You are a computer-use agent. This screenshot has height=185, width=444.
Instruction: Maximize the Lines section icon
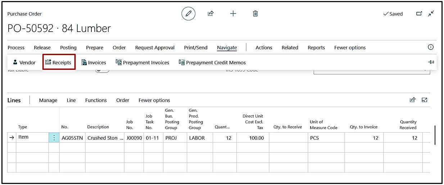[x=425, y=100]
